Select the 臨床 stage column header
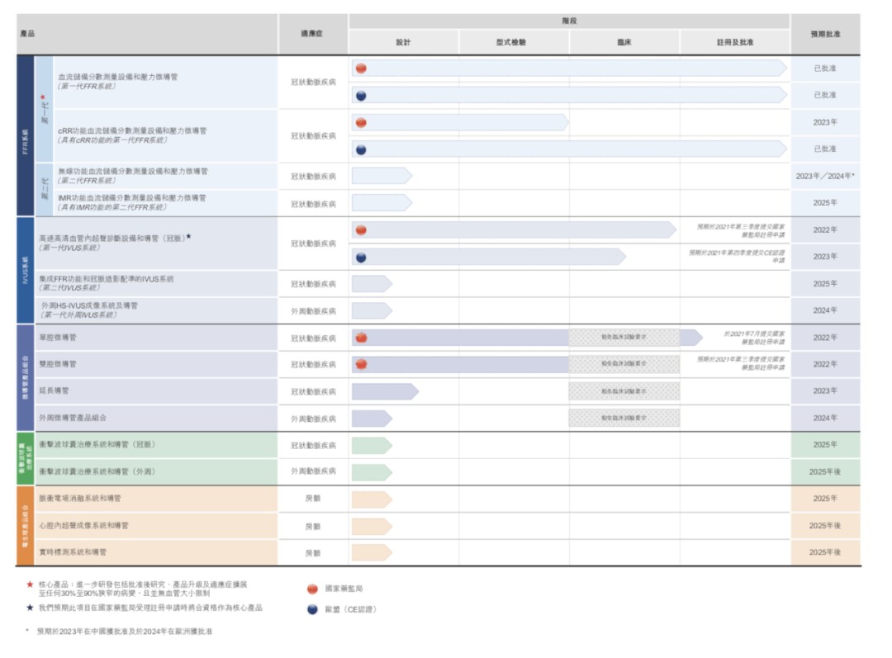 624,42
